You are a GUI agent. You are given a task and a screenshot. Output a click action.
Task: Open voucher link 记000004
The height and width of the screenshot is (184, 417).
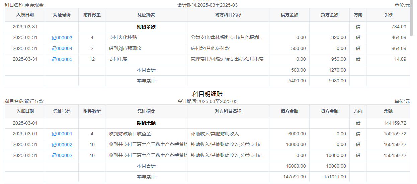coord(62,49)
